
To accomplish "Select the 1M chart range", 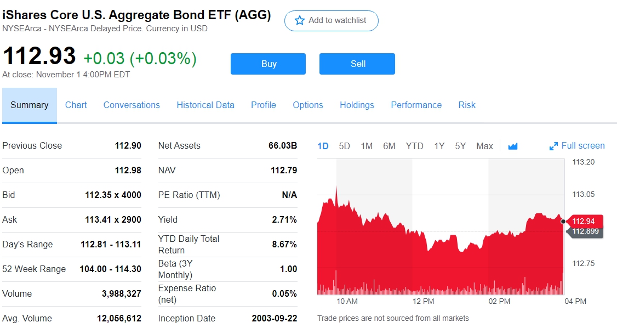I will pos(367,146).
